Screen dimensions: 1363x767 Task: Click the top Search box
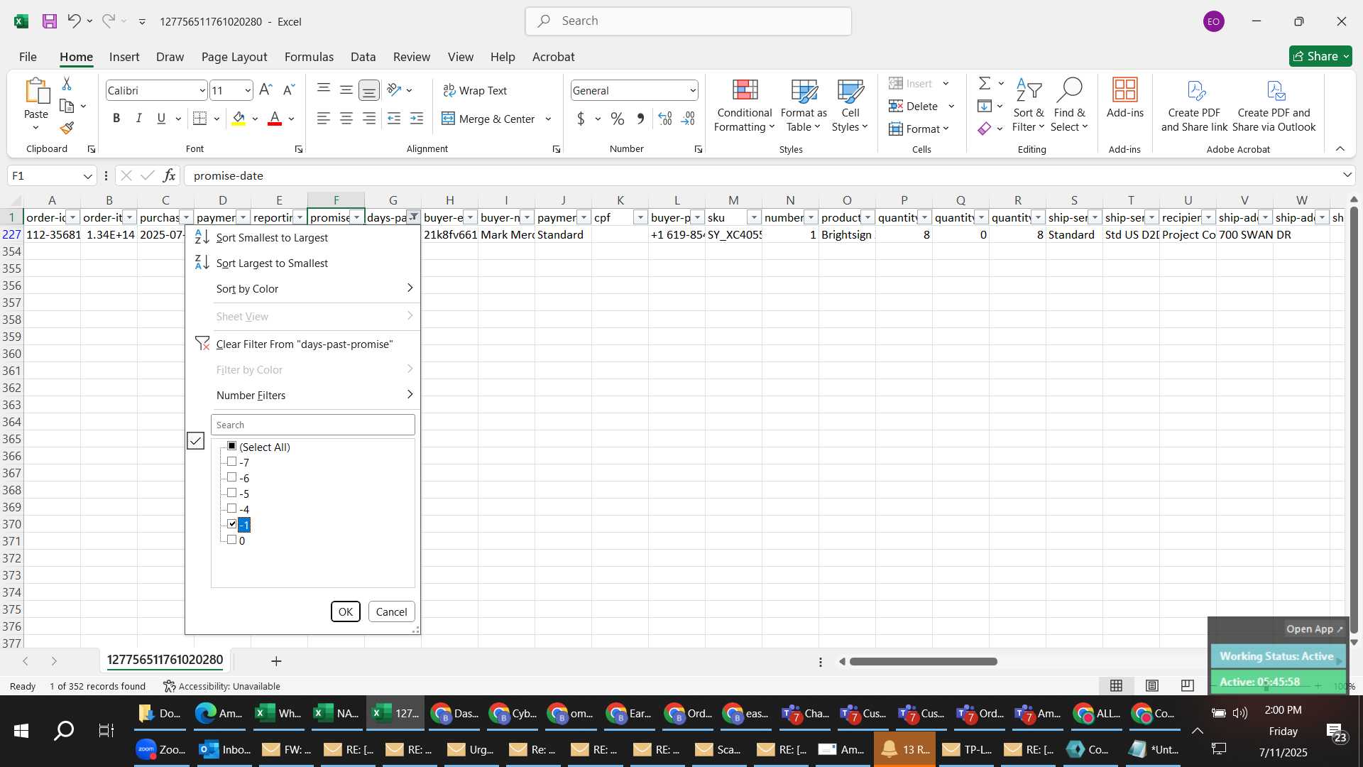688,21
